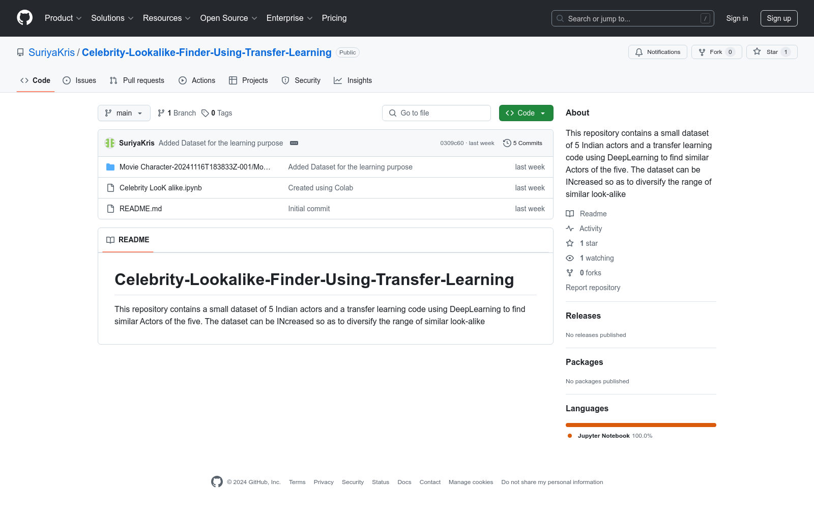Click the Report repository link
This screenshot has height=509, width=814.
pyautogui.click(x=593, y=288)
